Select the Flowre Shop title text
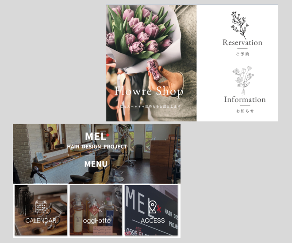The width and height of the screenshot is (292, 243). 149,91
